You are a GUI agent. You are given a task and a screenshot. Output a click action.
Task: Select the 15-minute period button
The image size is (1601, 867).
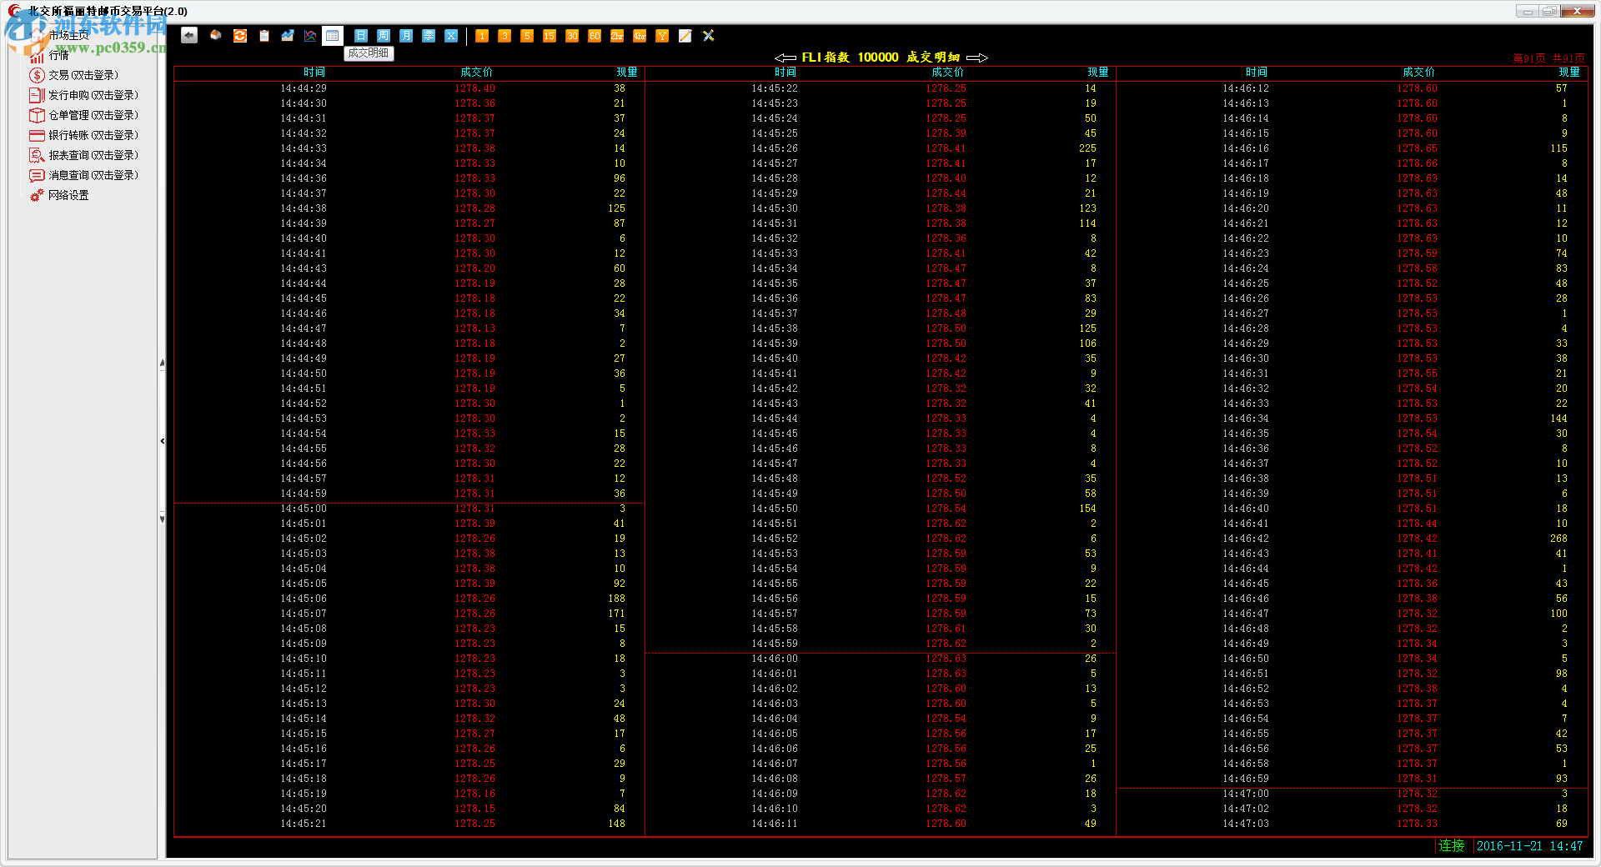pos(550,36)
